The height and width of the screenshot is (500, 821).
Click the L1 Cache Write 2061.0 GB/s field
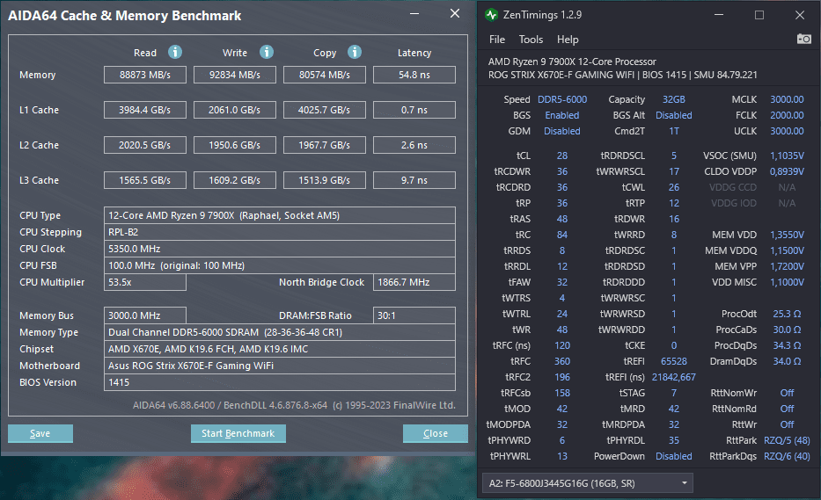tap(235, 110)
